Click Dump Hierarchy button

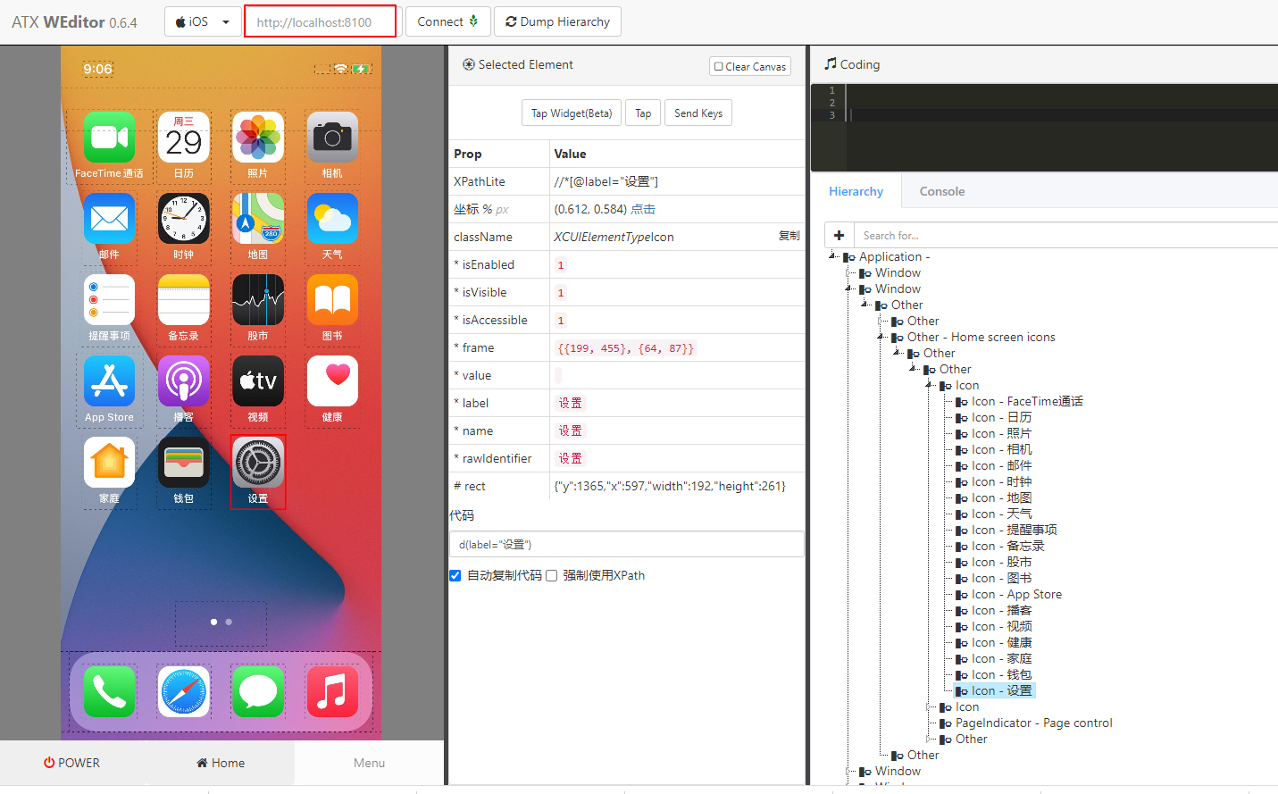557,21
